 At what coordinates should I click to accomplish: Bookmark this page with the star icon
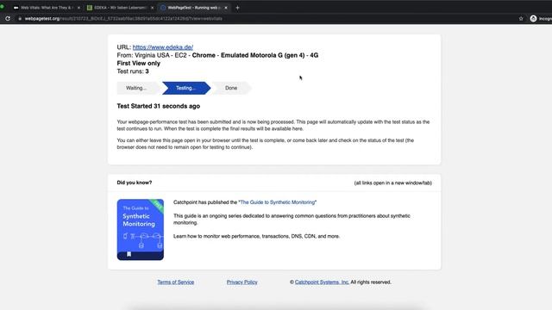tap(521, 19)
